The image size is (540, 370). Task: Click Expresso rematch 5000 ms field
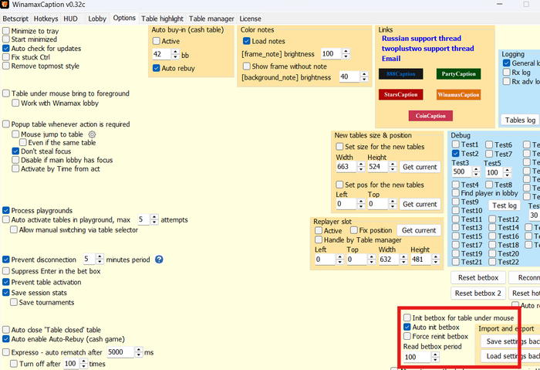coord(121,352)
